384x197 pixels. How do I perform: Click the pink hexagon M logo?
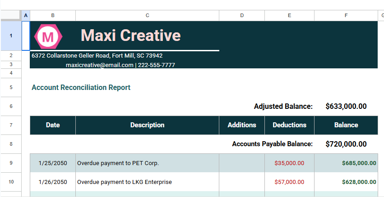tap(48, 36)
